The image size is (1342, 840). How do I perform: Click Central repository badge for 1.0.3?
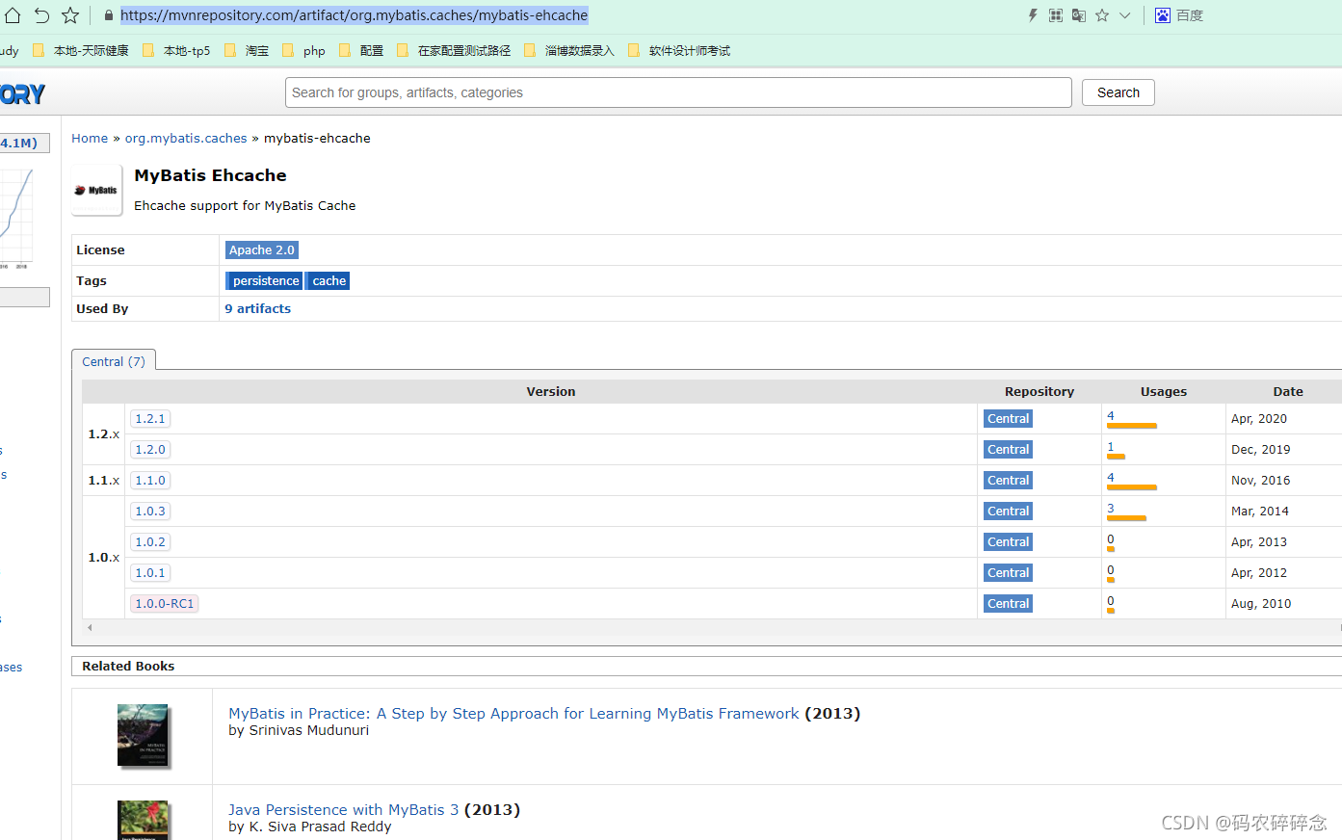[1008, 512]
